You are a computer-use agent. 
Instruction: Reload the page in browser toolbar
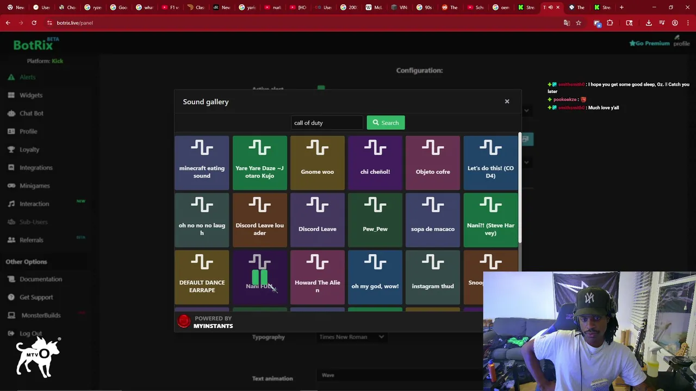pos(34,23)
